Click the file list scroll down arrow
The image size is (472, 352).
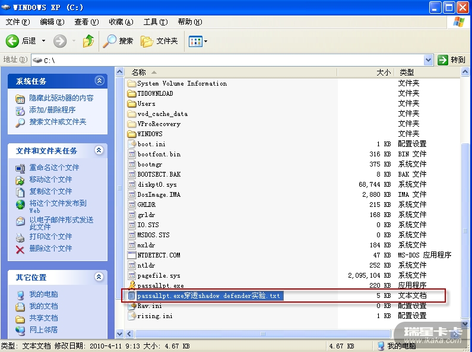point(465,325)
